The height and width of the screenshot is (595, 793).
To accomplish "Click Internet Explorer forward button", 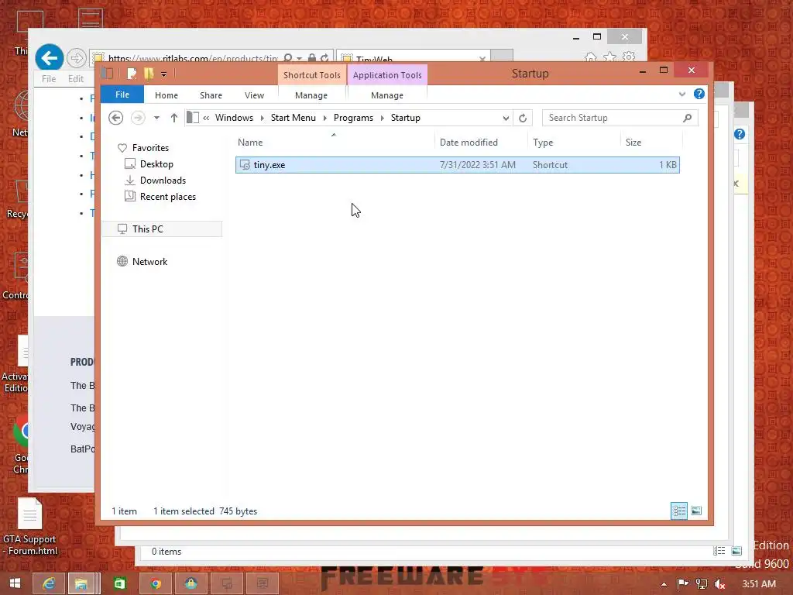I will tap(76, 58).
